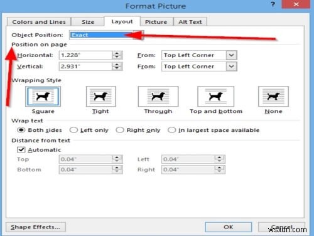Increase the Top distance spinner

[x=117, y=158]
